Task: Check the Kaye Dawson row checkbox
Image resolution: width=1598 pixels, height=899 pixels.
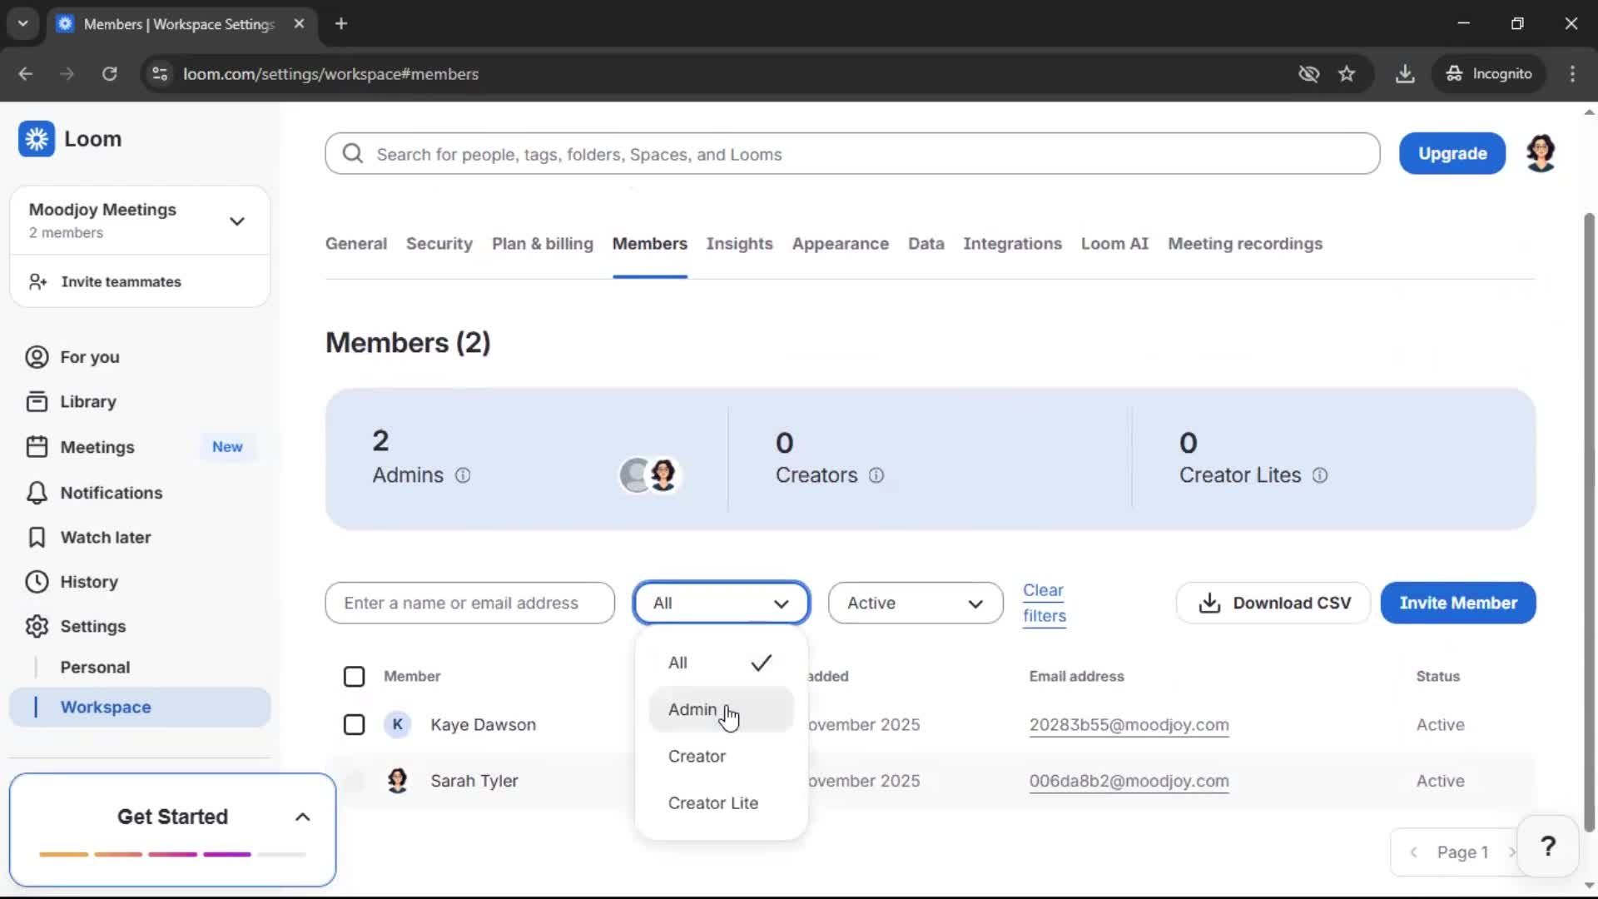Action: pos(354,725)
